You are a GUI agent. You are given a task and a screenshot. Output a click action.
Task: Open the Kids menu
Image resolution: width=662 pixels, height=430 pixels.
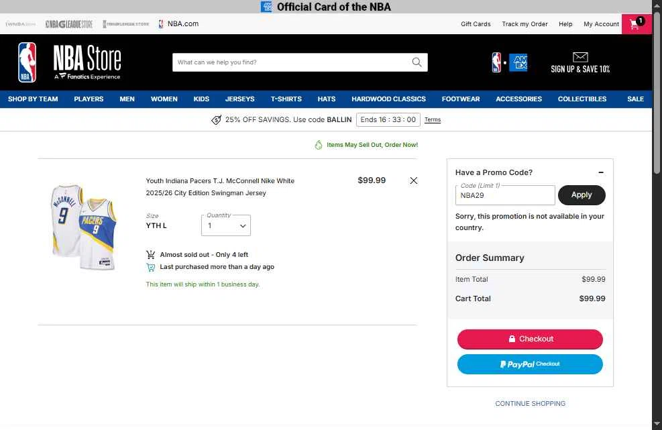[x=201, y=99]
